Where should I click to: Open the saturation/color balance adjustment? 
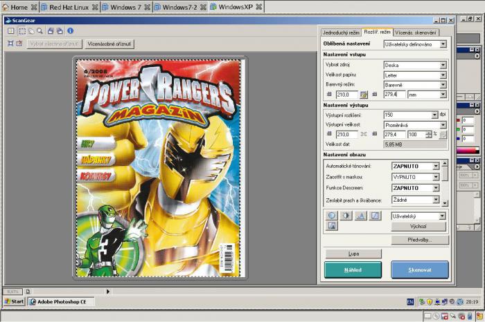(x=332, y=216)
